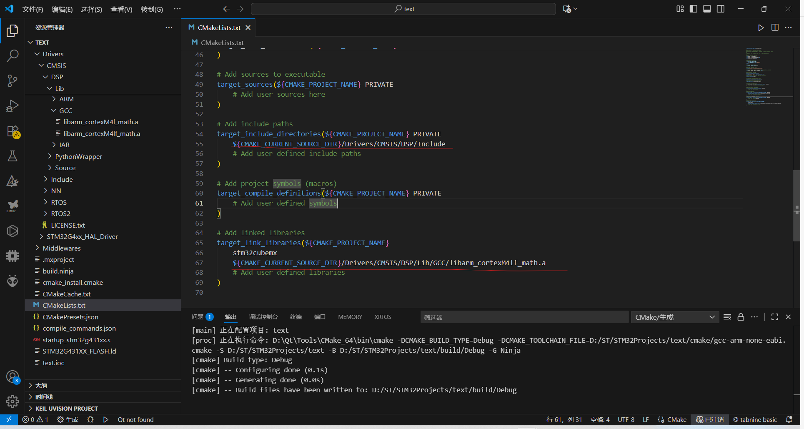Open the CMake/生成 output channel dropdown

pyautogui.click(x=674, y=317)
